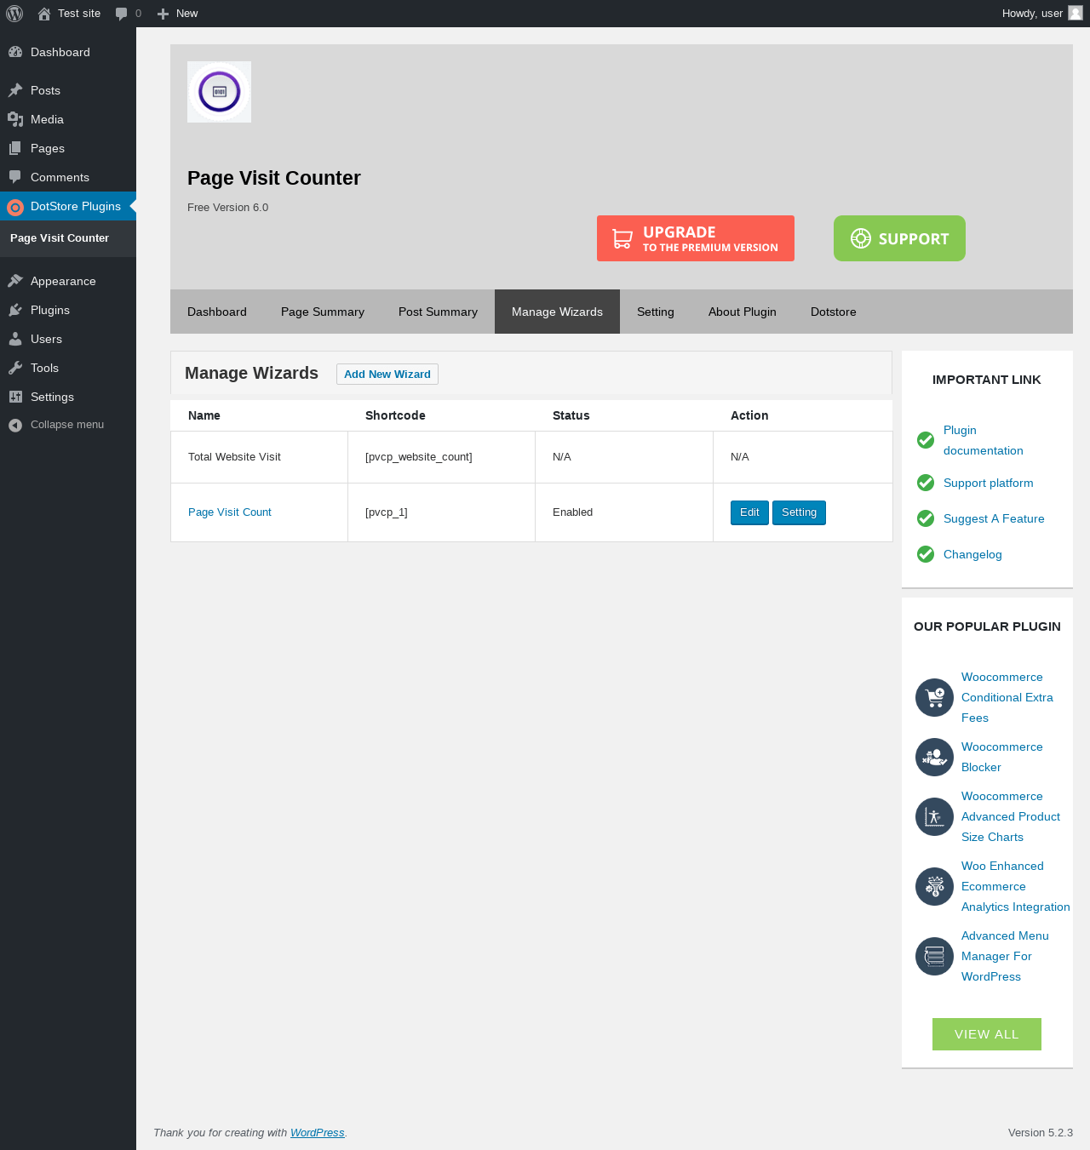Click the Users person icon

click(15, 339)
